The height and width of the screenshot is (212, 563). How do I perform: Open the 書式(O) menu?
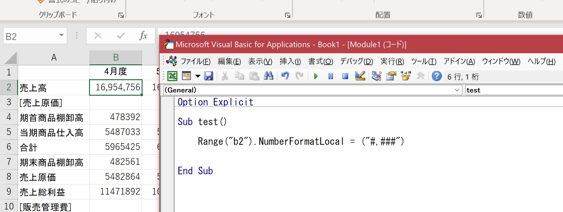[x=321, y=61]
